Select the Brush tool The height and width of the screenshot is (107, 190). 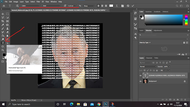click(x=3, y=29)
